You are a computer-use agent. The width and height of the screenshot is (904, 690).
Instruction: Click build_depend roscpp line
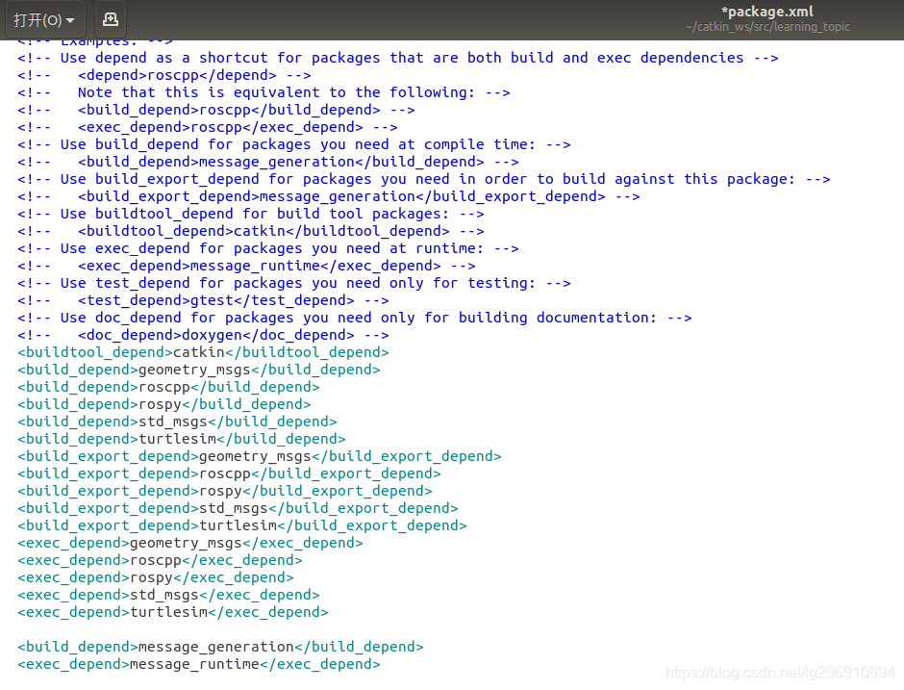pyautogui.click(x=169, y=387)
